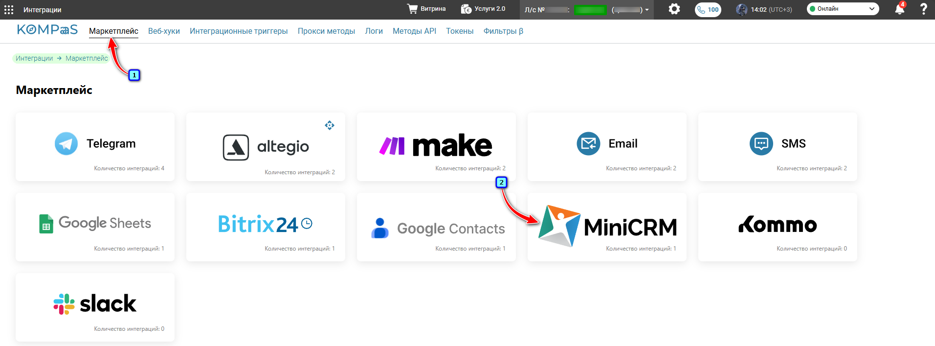Screen dimensions: 935x346
Task: Switch to Логи tab
Action: 374,31
